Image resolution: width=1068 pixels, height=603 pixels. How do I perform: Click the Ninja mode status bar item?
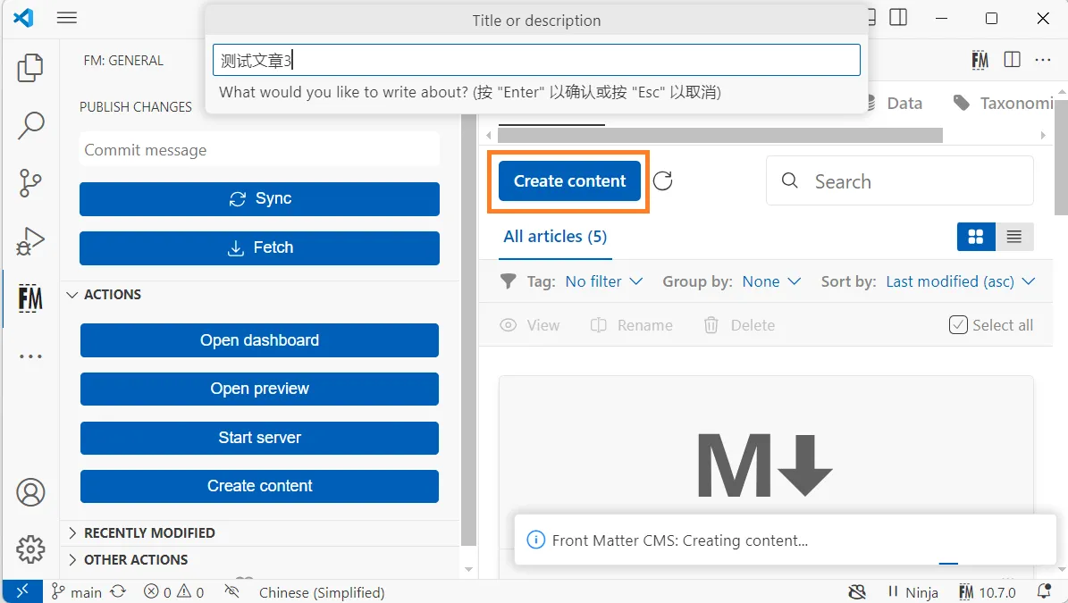click(912, 592)
